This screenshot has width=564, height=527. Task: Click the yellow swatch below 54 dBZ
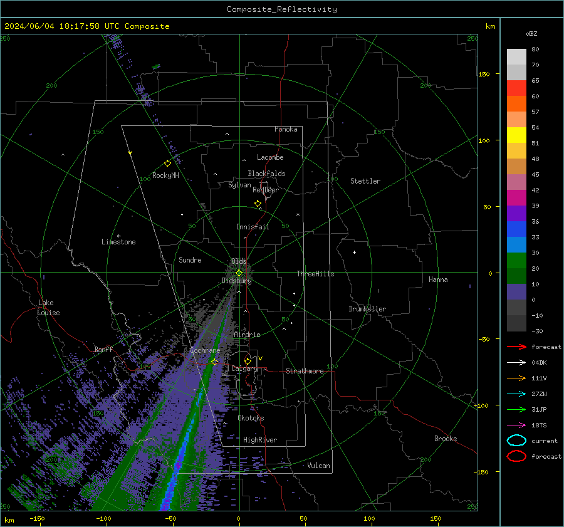coord(516,135)
